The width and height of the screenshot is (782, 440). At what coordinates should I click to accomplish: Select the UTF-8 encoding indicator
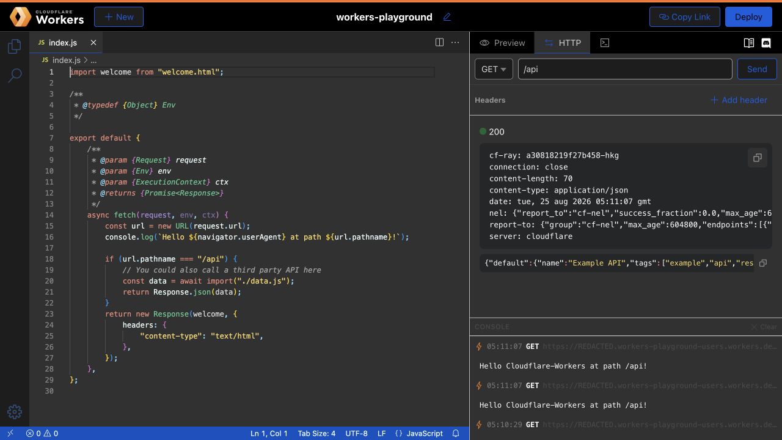356,433
